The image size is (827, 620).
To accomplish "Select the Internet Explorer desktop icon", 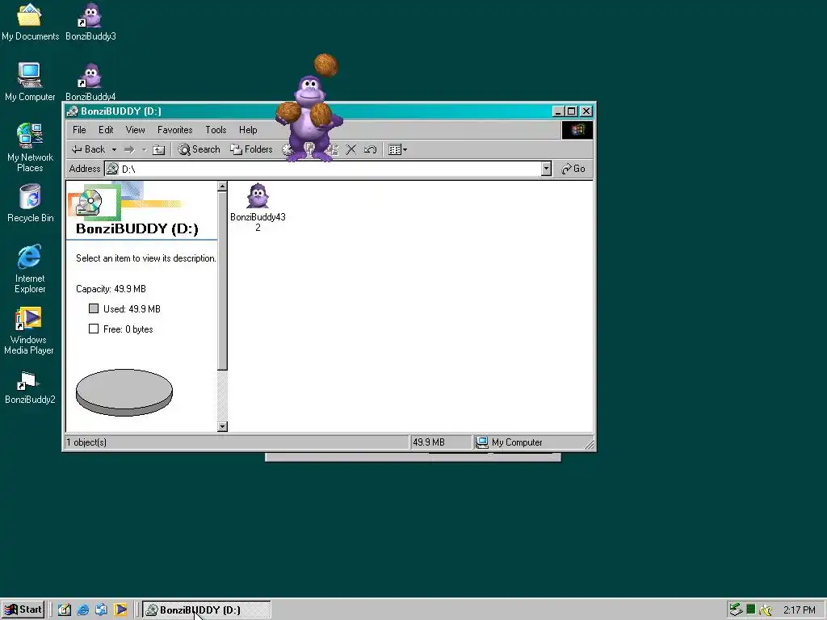I will point(30,269).
